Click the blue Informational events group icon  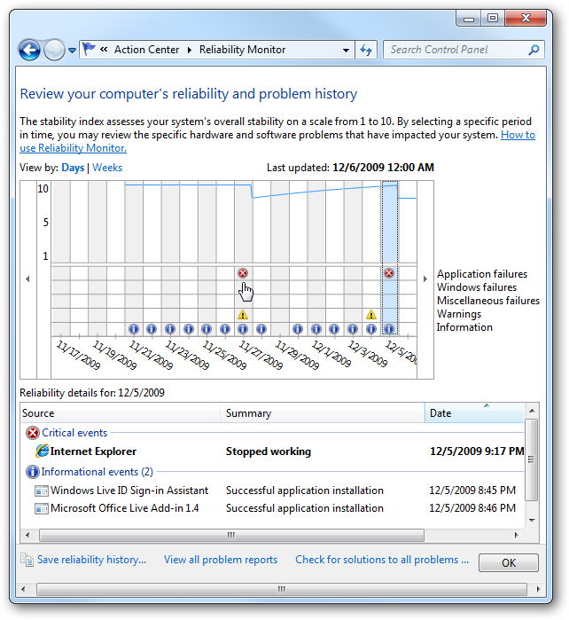click(x=33, y=472)
